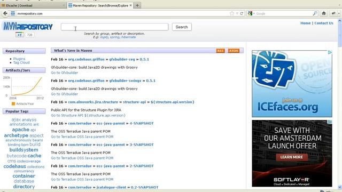Screen dimensions: 342x192
Task: Click the Search button
Action: pyautogui.click(x=182, y=27)
